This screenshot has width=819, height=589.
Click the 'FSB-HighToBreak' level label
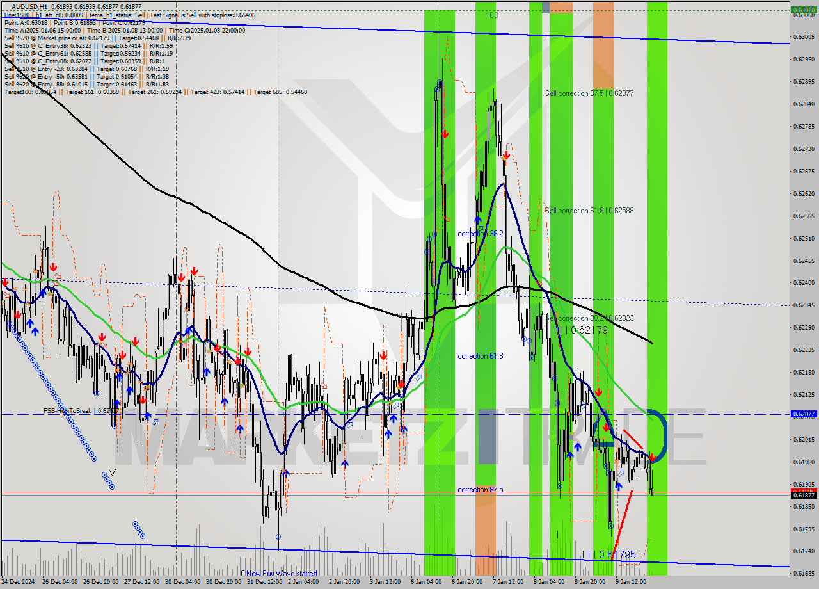tap(81, 411)
